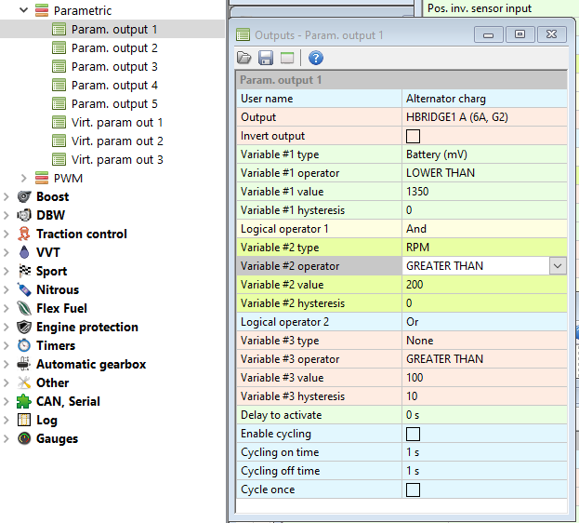Click the Virt. param out 1 table icon
The height and width of the screenshot is (523, 579).
tap(59, 122)
